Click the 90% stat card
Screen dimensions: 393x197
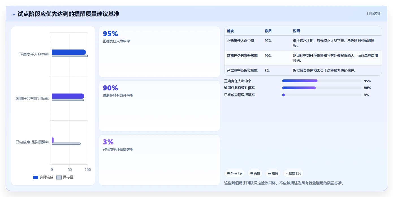tap(159, 106)
